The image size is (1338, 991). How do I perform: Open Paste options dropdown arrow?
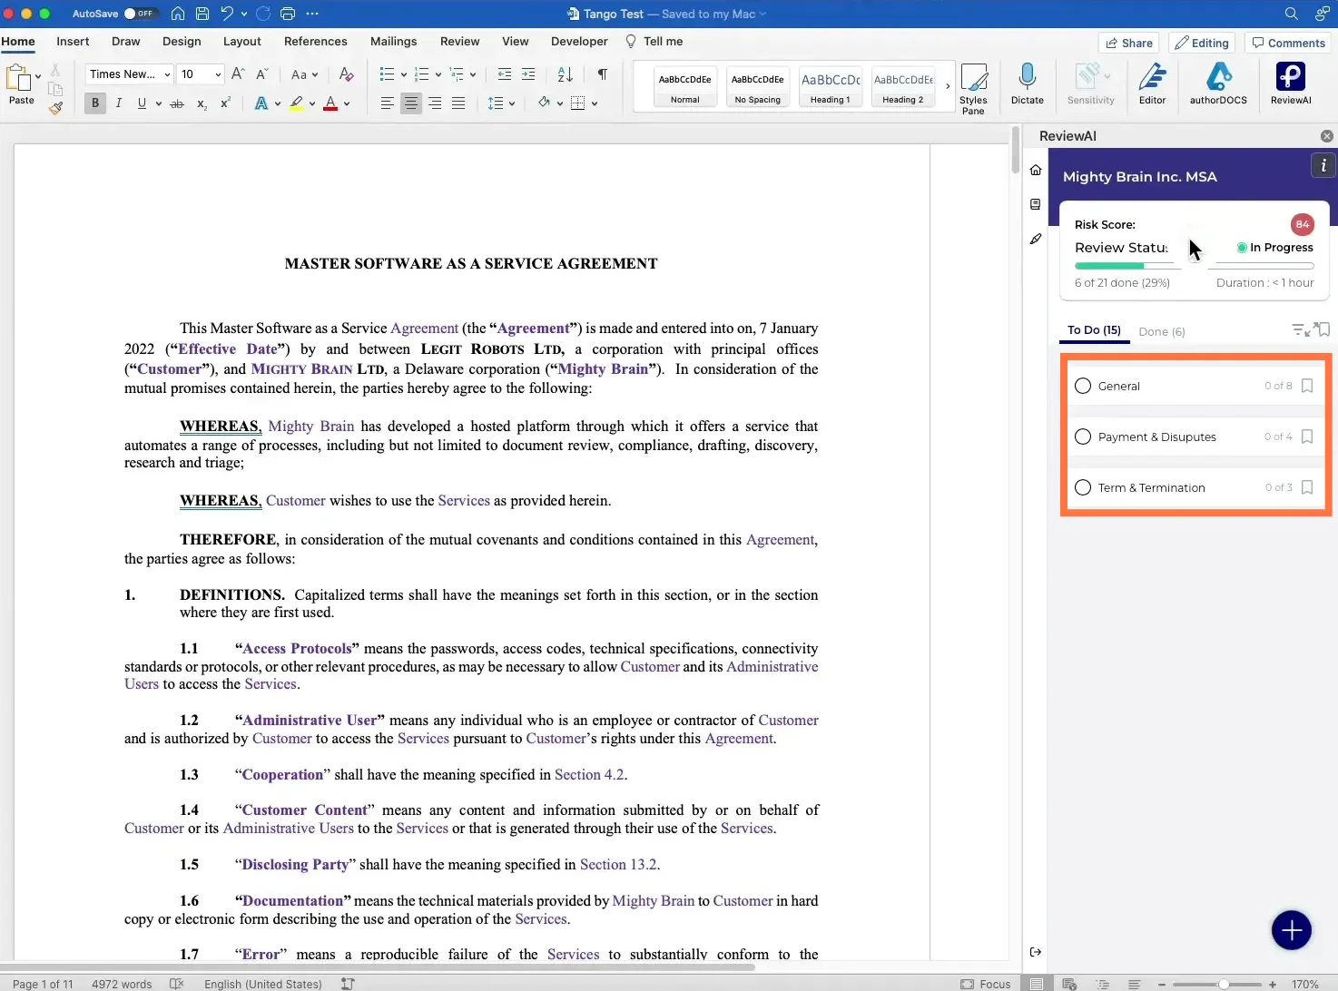[x=38, y=76]
